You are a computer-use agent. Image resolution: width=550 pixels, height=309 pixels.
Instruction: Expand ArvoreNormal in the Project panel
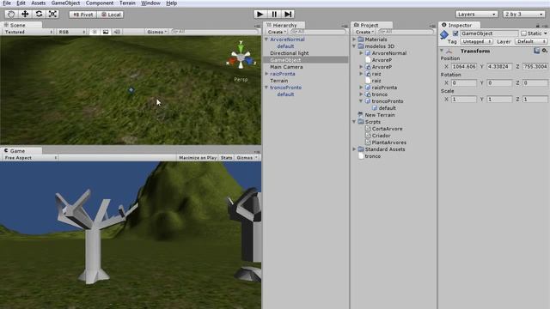[x=361, y=53]
